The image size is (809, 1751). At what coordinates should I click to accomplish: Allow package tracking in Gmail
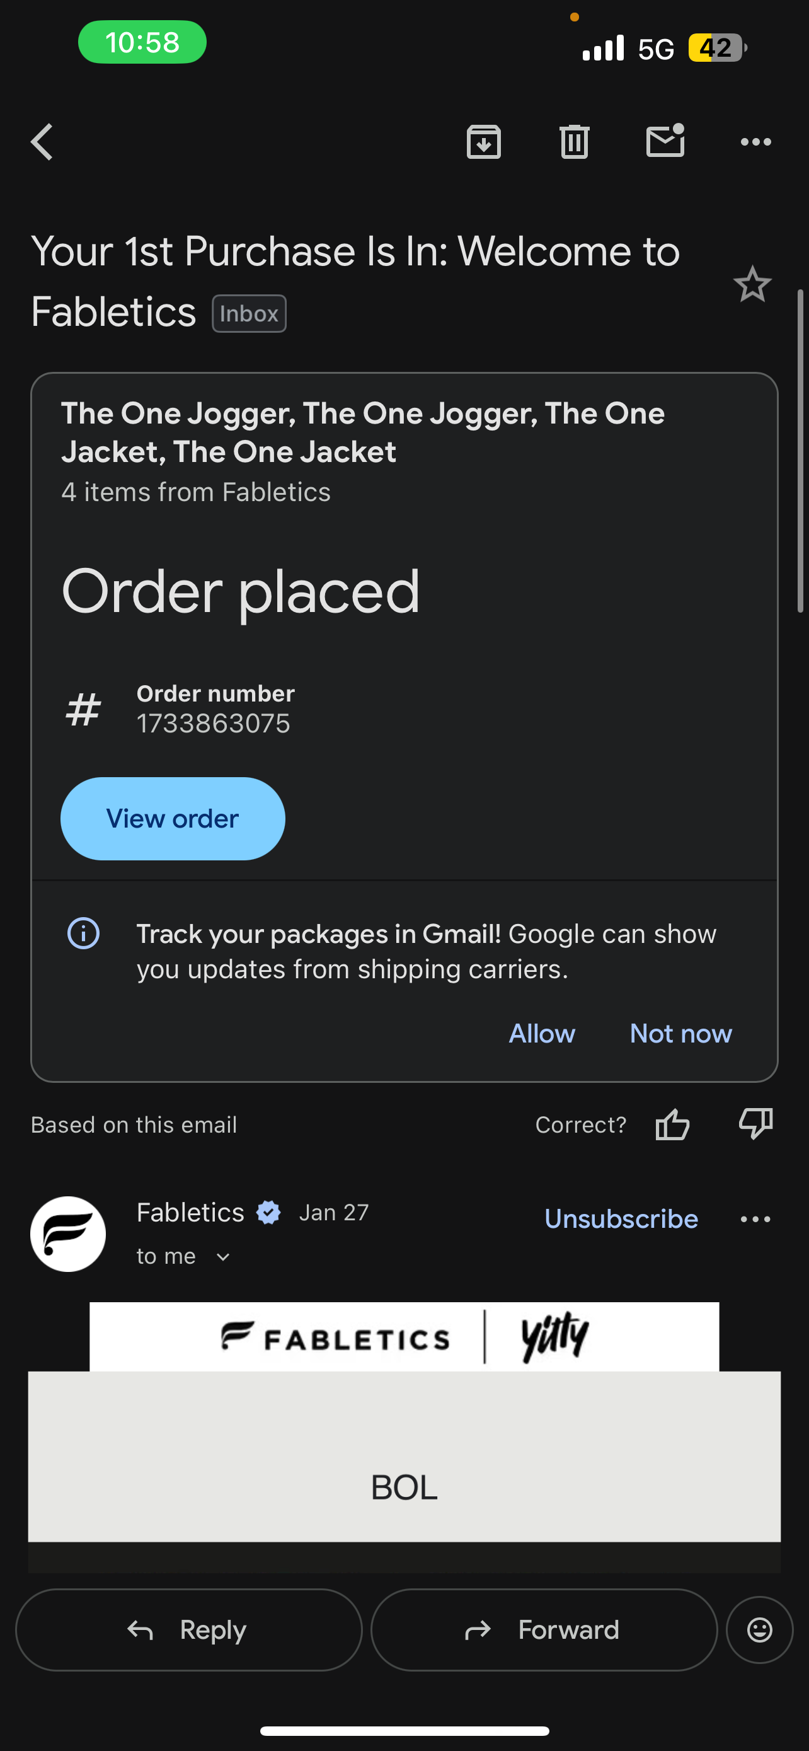point(541,1033)
